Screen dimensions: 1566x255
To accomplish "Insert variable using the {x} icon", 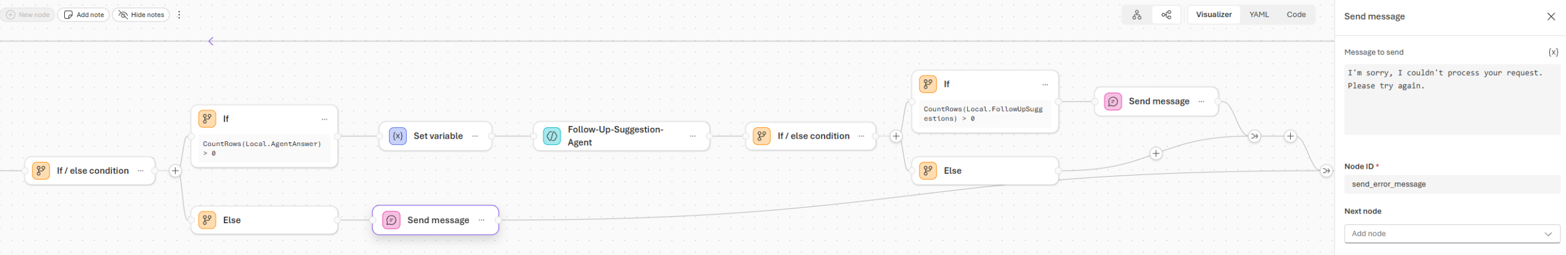I will point(1553,53).
